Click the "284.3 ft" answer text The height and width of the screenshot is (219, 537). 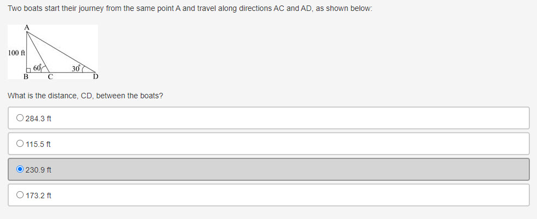coord(38,118)
